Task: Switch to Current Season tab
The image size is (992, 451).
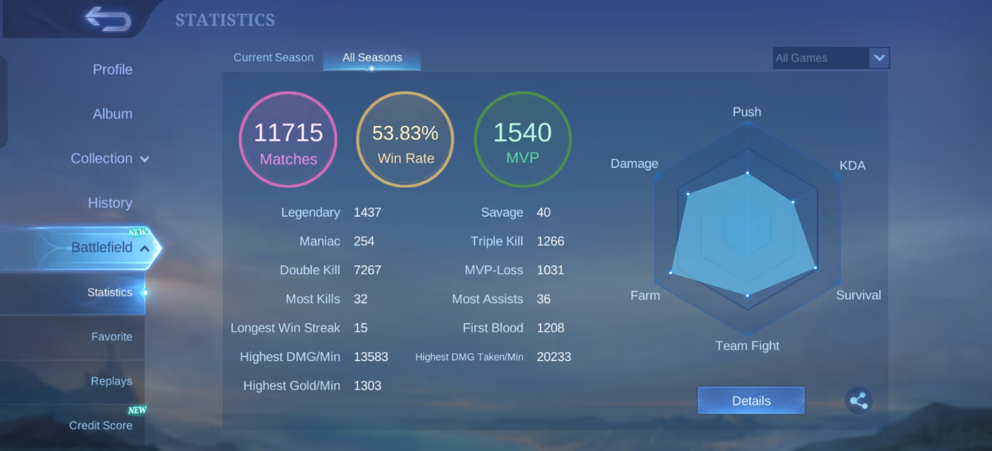Action: (273, 58)
